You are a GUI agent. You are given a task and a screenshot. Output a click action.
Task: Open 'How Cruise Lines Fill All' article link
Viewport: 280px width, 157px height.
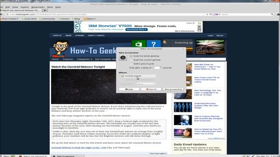206,79
